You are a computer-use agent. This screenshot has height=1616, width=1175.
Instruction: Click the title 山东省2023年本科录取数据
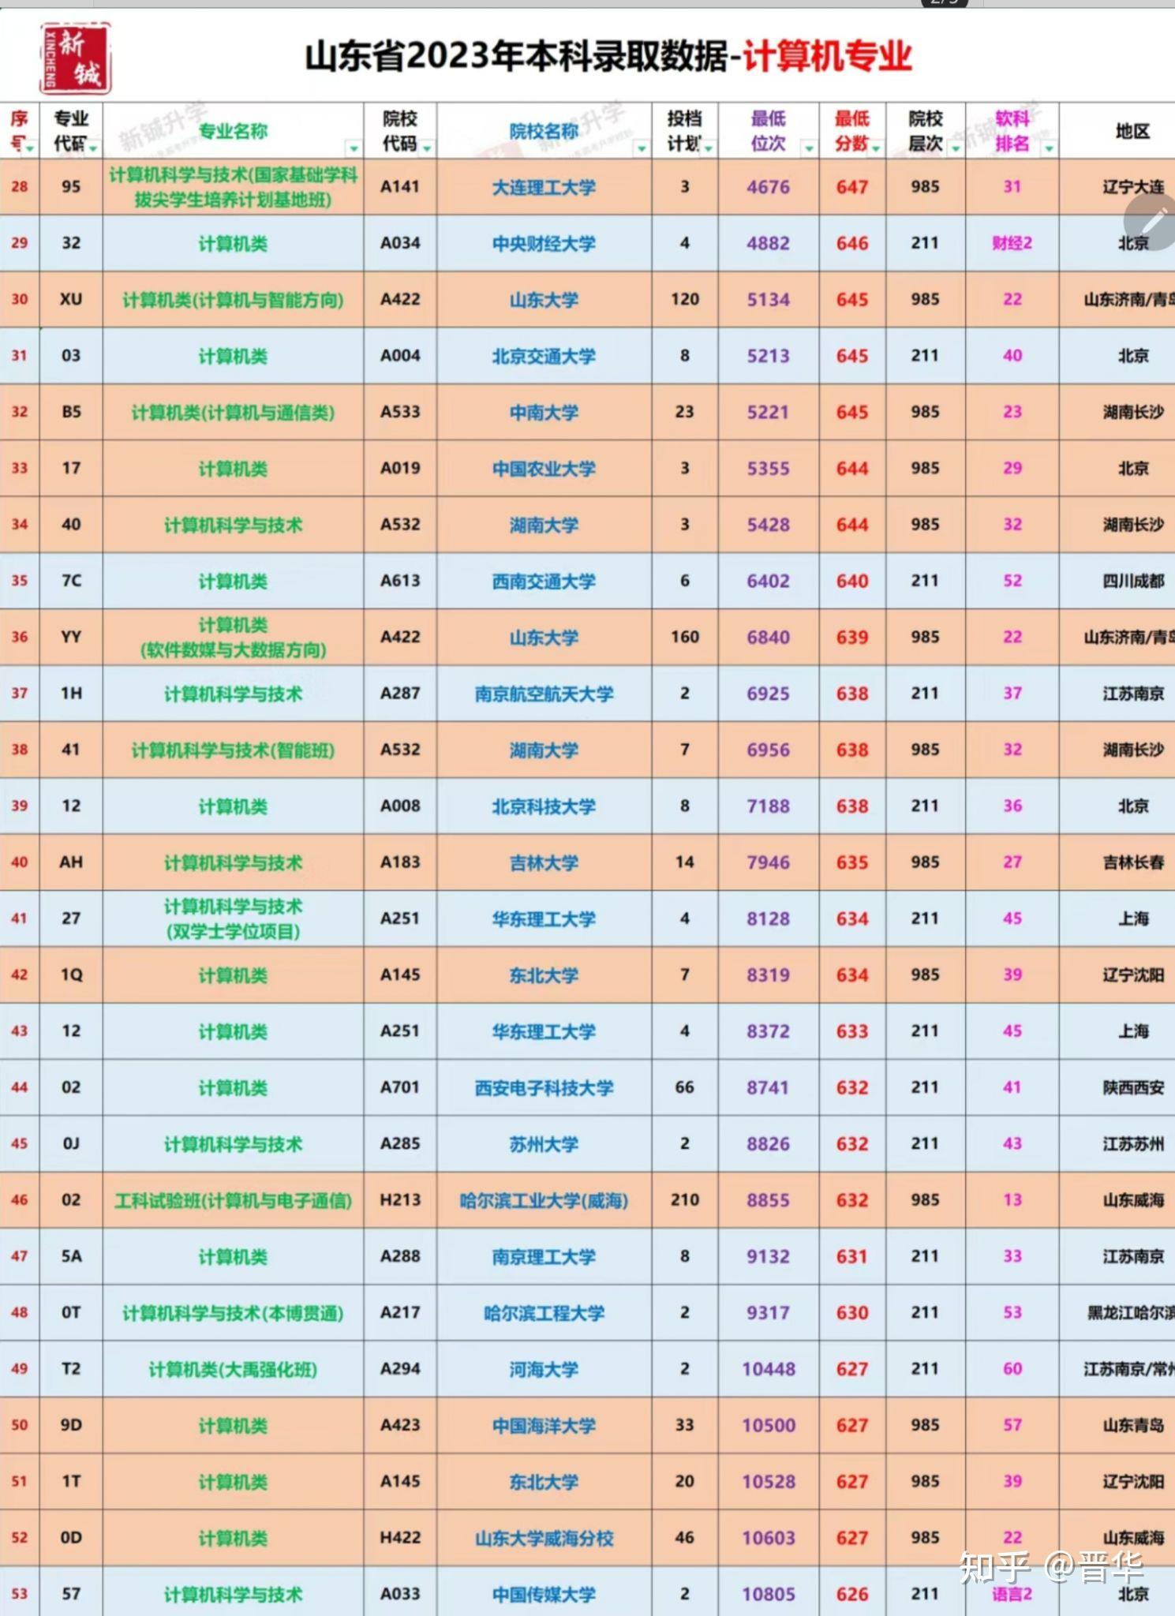[x=516, y=58]
